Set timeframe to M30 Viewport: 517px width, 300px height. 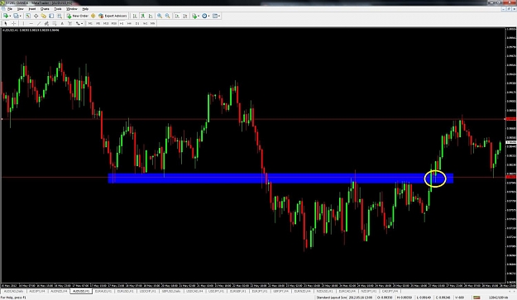point(114,23)
